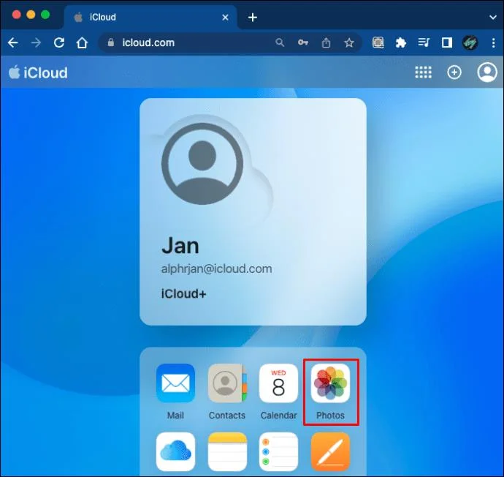The height and width of the screenshot is (477, 504).
Task: Open the Extensions puzzle icon
Action: click(x=400, y=42)
